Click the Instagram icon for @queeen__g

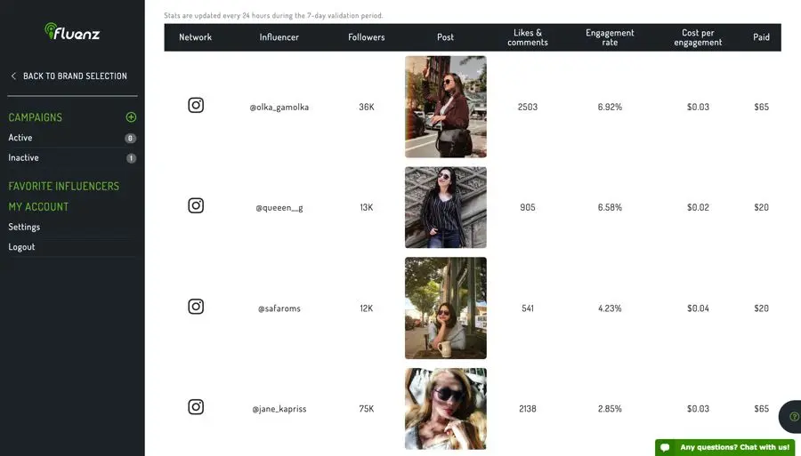(x=196, y=206)
